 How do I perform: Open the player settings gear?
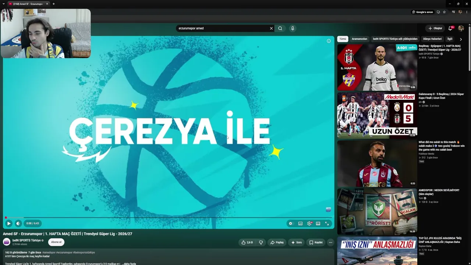tap(309, 223)
